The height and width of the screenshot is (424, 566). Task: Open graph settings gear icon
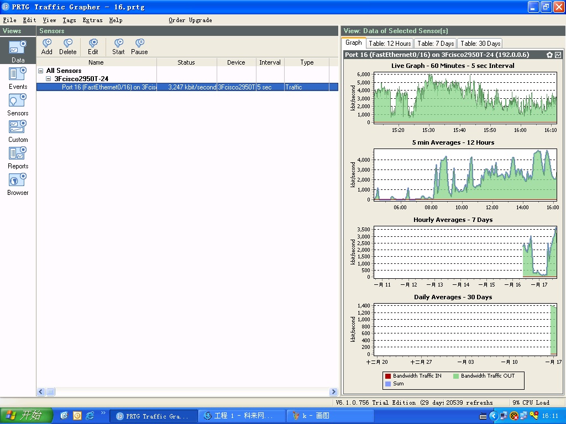549,55
